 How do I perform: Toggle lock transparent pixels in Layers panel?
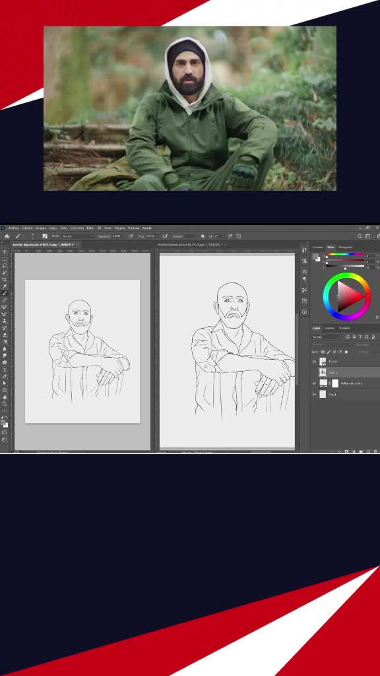(323, 352)
